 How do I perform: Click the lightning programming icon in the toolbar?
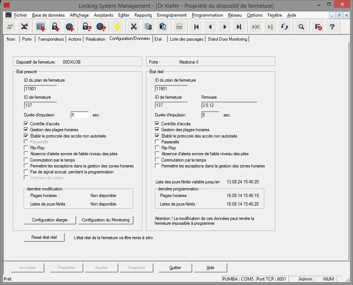[118, 26]
